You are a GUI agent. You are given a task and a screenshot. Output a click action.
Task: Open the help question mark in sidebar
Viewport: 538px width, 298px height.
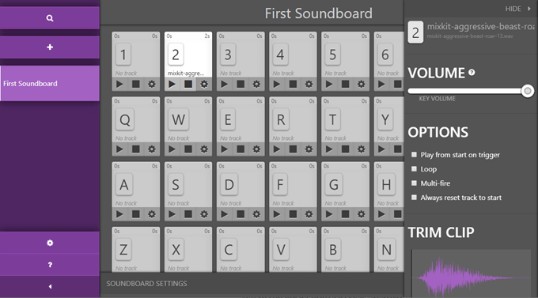(x=50, y=265)
